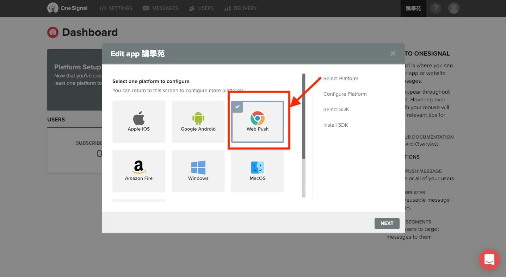506x277 pixels.
Task: Open the user account avatar
Action: (x=454, y=8)
